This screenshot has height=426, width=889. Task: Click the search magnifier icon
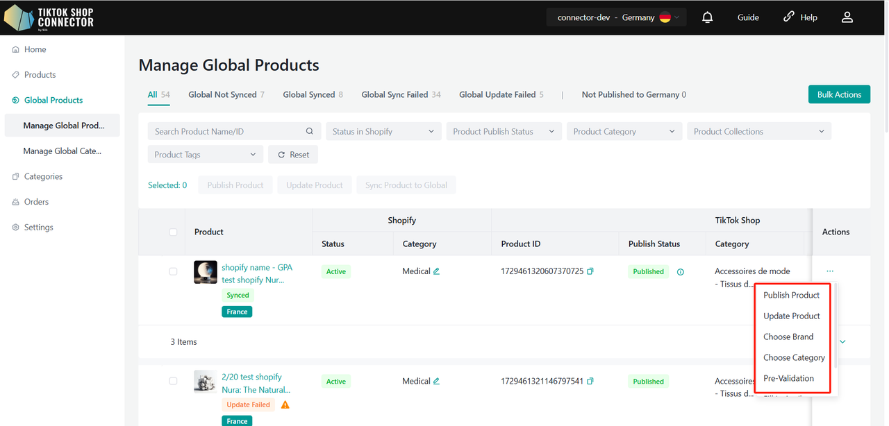click(x=309, y=131)
